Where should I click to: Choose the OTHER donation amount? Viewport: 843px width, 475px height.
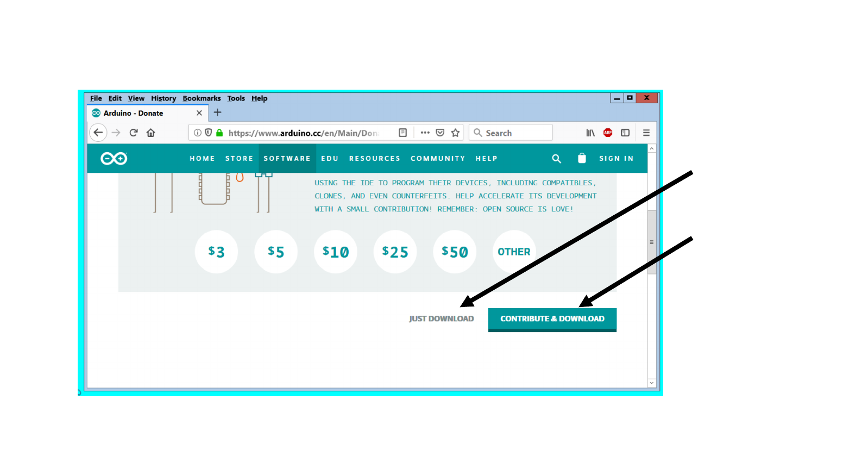click(x=514, y=252)
